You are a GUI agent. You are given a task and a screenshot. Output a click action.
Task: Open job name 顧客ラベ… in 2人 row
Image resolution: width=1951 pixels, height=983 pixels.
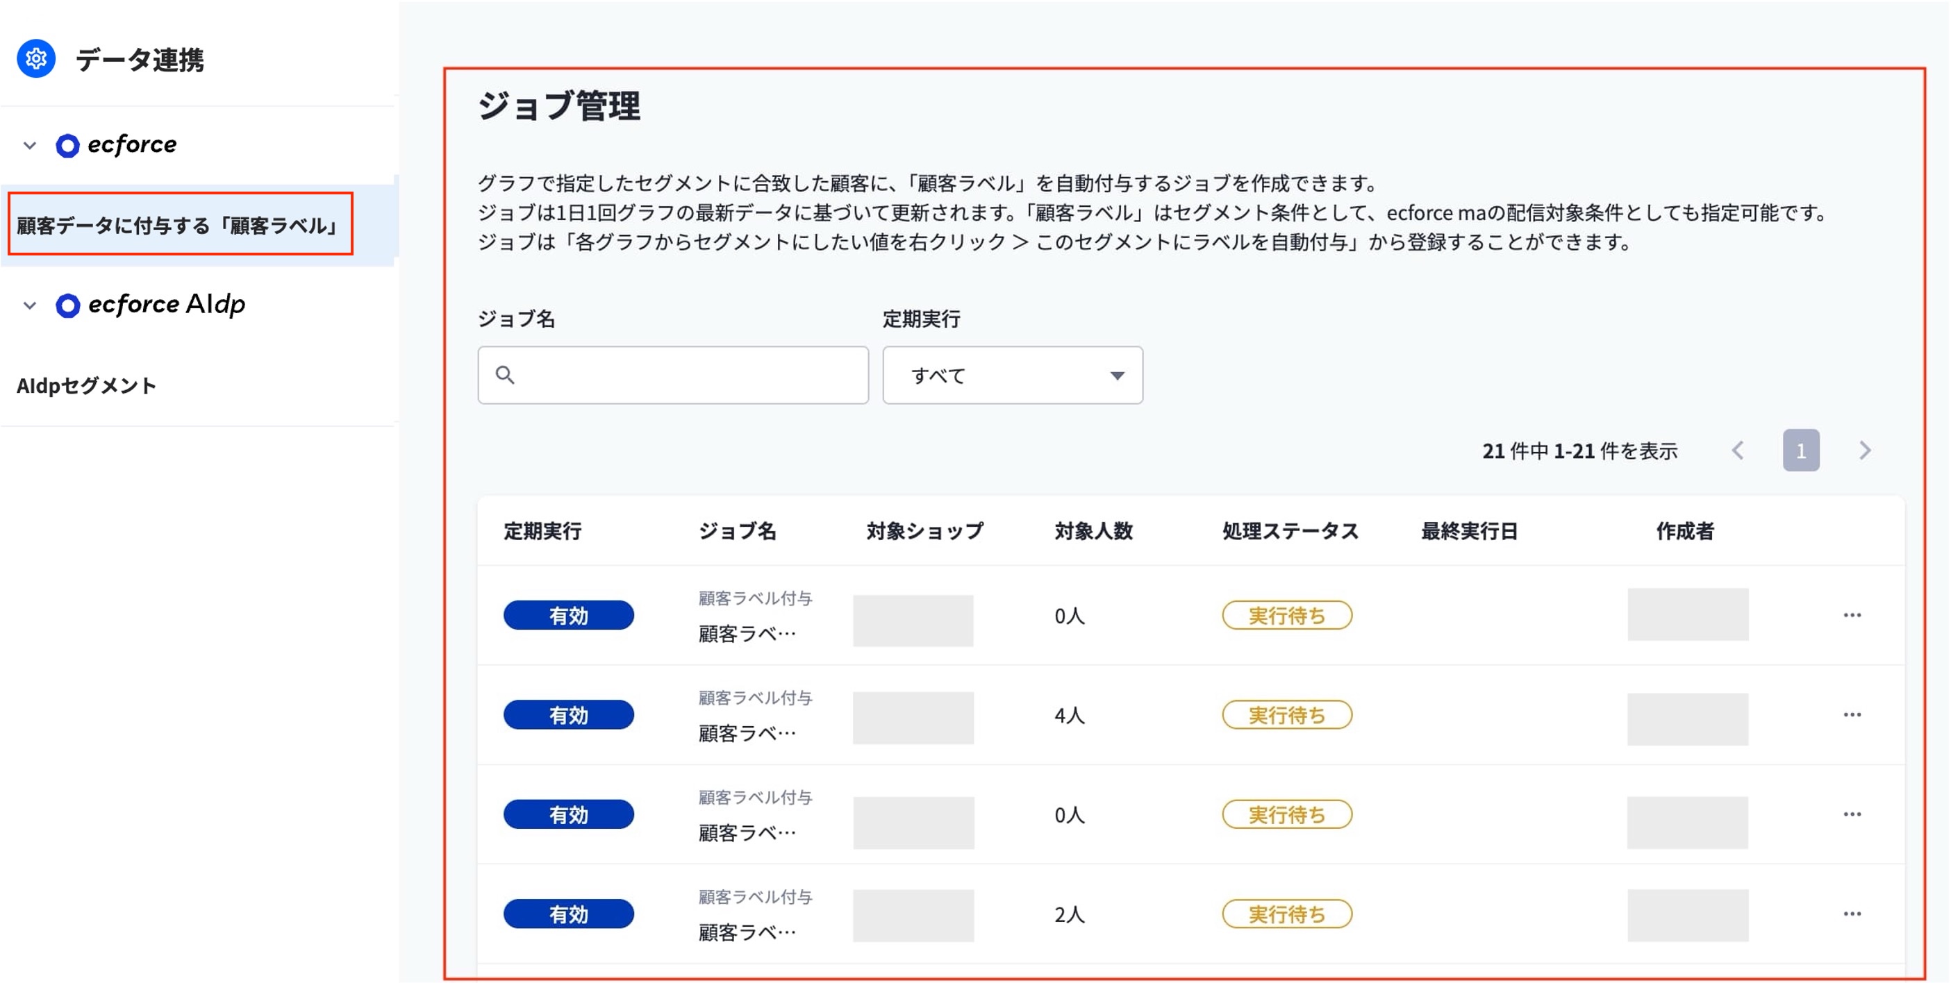click(747, 932)
